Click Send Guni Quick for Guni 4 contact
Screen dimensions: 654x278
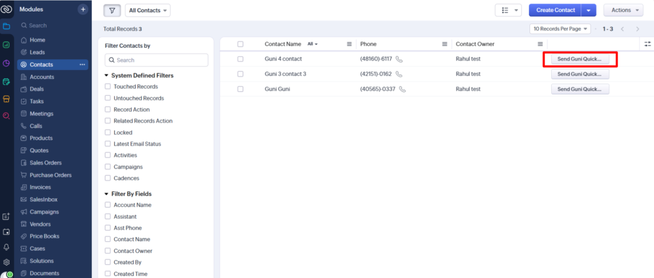[580, 59]
